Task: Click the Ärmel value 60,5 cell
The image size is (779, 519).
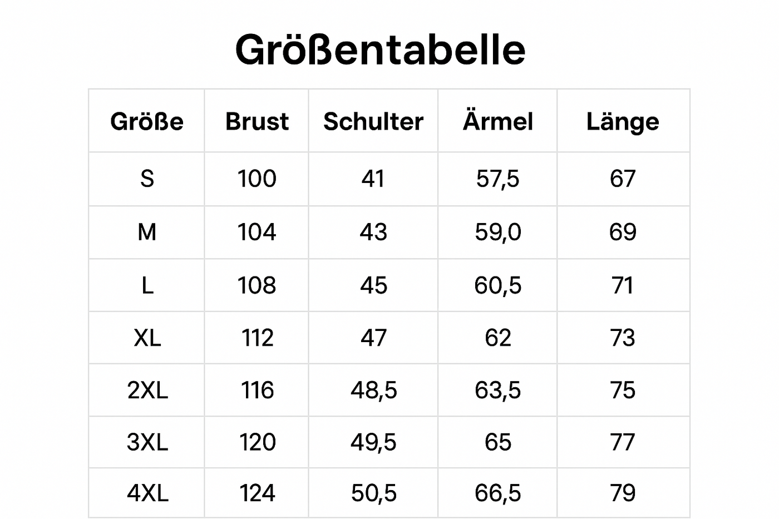Action: 498,285
